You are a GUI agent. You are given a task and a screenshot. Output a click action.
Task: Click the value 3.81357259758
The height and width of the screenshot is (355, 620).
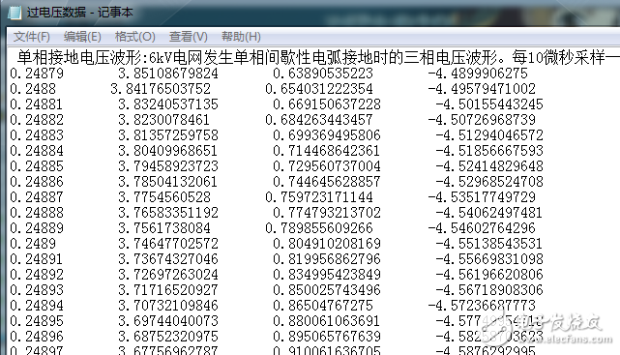(x=168, y=135)
